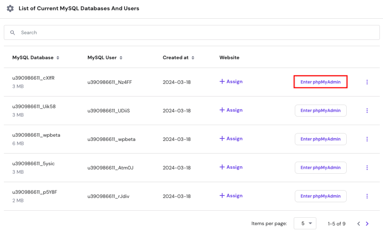Screen dimensions: 383x236
Task: Open the kebab menu for u390986611_5ysic row
Action: 367,167
